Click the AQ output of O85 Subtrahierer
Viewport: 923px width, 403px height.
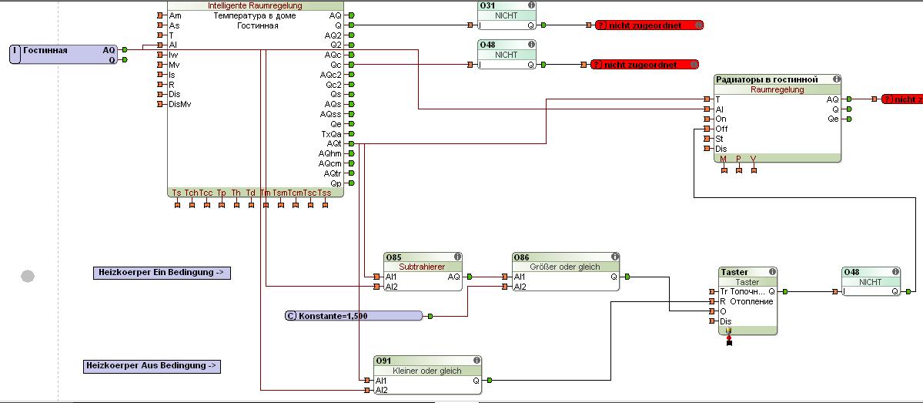pos(469,277)
